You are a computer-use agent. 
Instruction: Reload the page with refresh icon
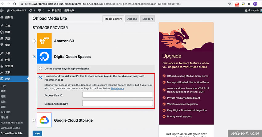(x=15, y=4)
